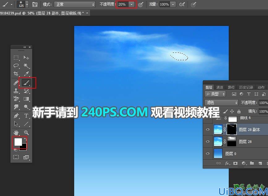Select the Magic Wand tool
The width and height of the screenshot is (268, 196).
pyautogui.click(x=26, y=65)
